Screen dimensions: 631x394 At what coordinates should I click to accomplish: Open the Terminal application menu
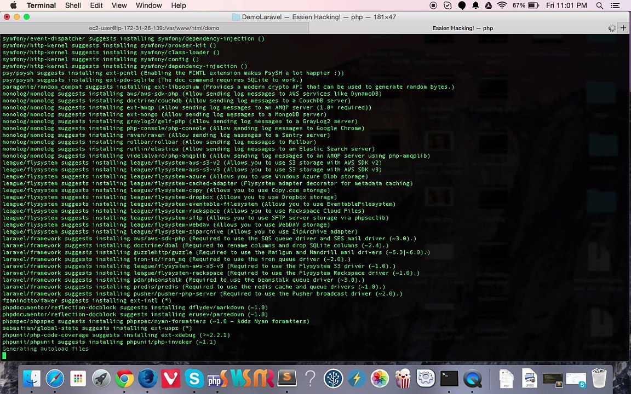tap(41, 5)
